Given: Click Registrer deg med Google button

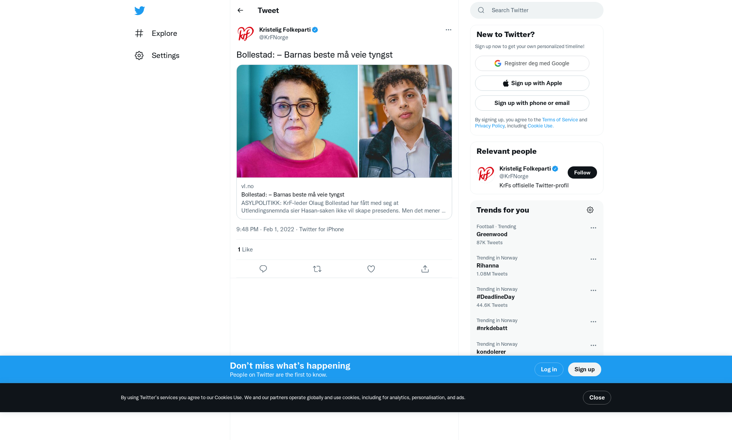Looking at the screenshot, I should (532, 63).
